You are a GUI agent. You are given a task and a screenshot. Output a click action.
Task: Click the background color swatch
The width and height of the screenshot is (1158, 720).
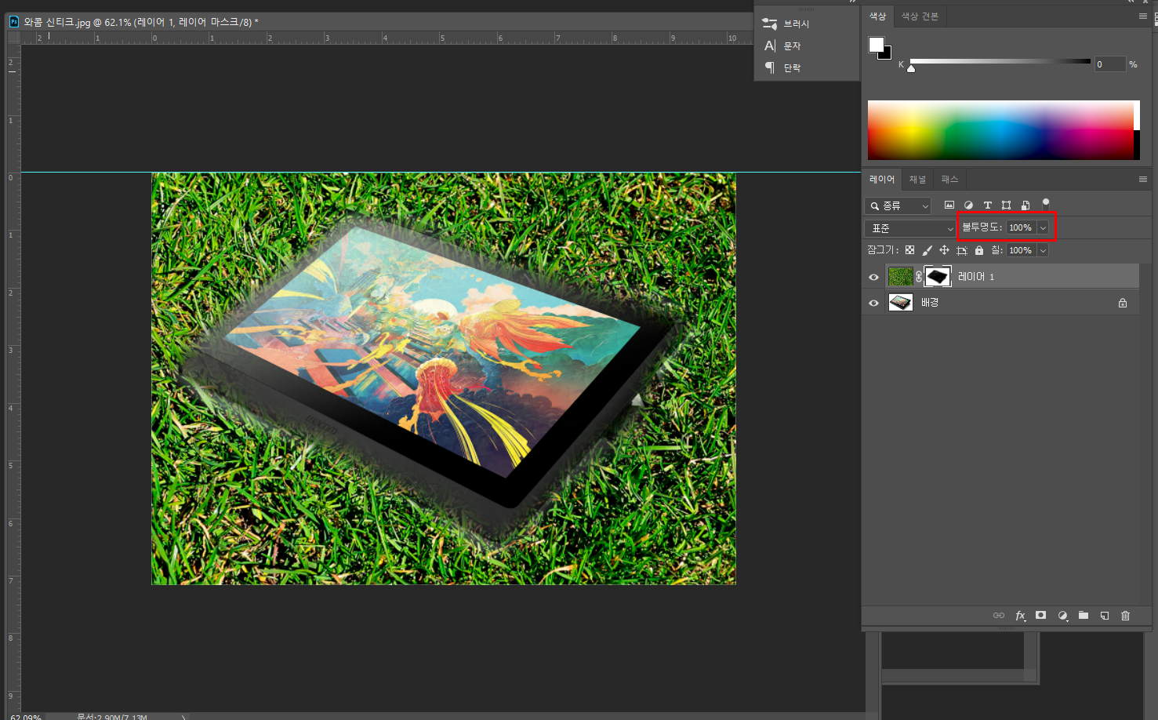[x=887, y=54]
